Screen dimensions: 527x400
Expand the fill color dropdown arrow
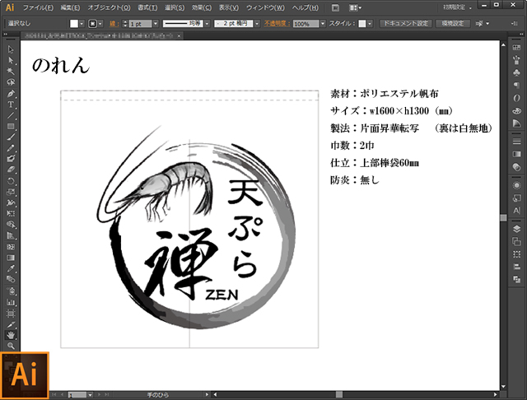[x=82, y=24]
